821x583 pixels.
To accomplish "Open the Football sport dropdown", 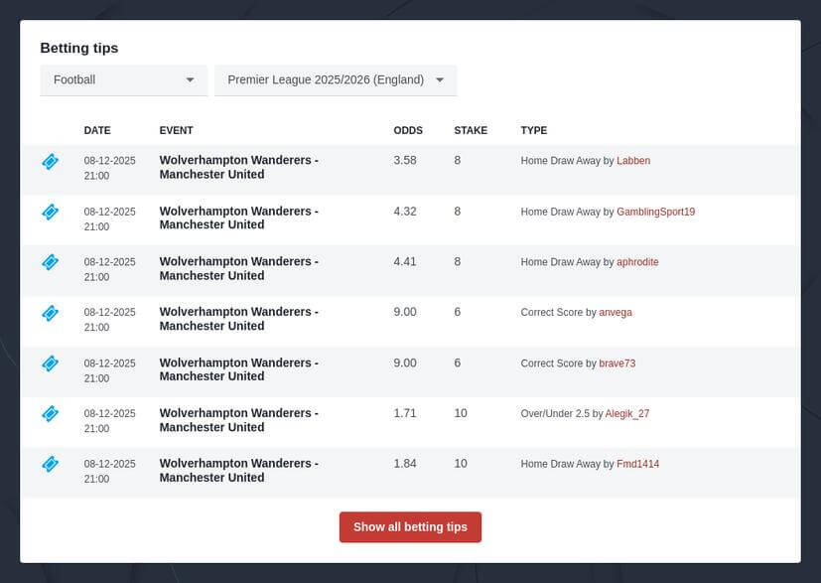I will [x=123, y=79].
